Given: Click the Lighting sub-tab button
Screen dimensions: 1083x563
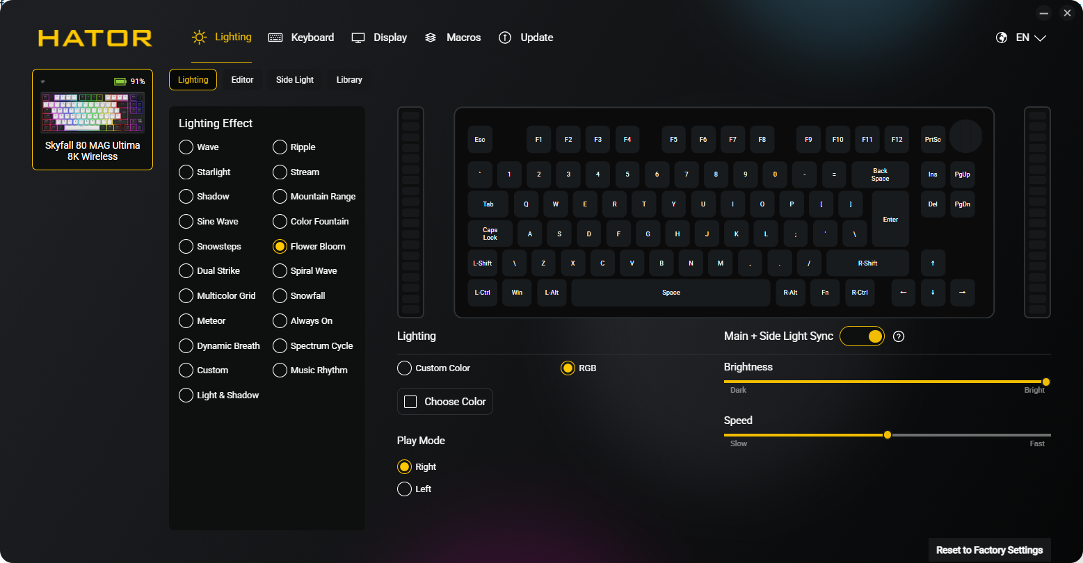Looking at the screenshot, I should [193, 80].
